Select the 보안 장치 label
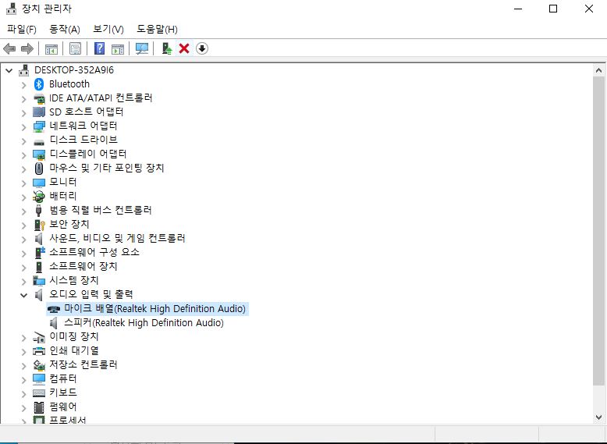The height and width of the screenshot is (444, 607). pyautogui.click(x=69, y=224)
